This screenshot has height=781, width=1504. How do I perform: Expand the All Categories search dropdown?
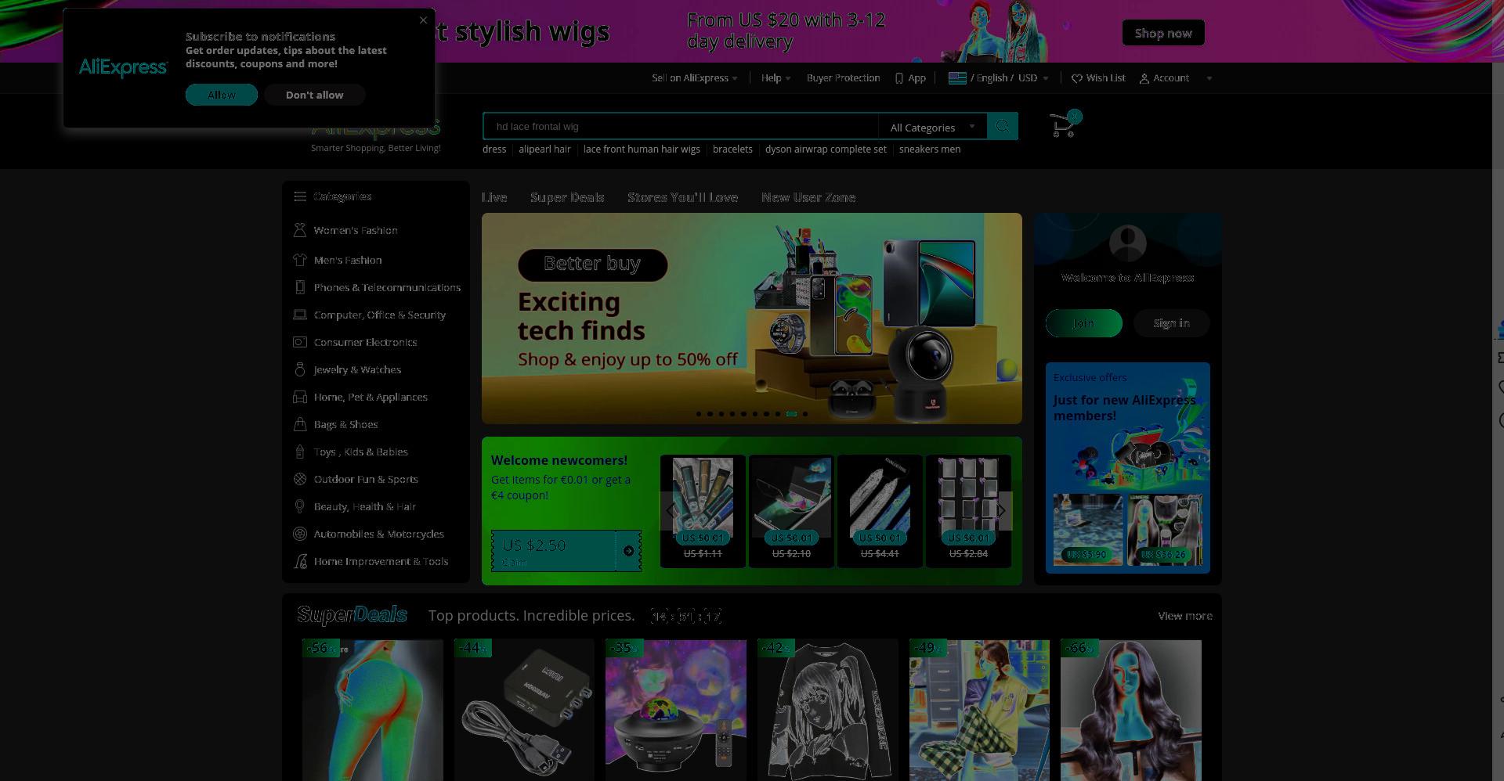932,127
